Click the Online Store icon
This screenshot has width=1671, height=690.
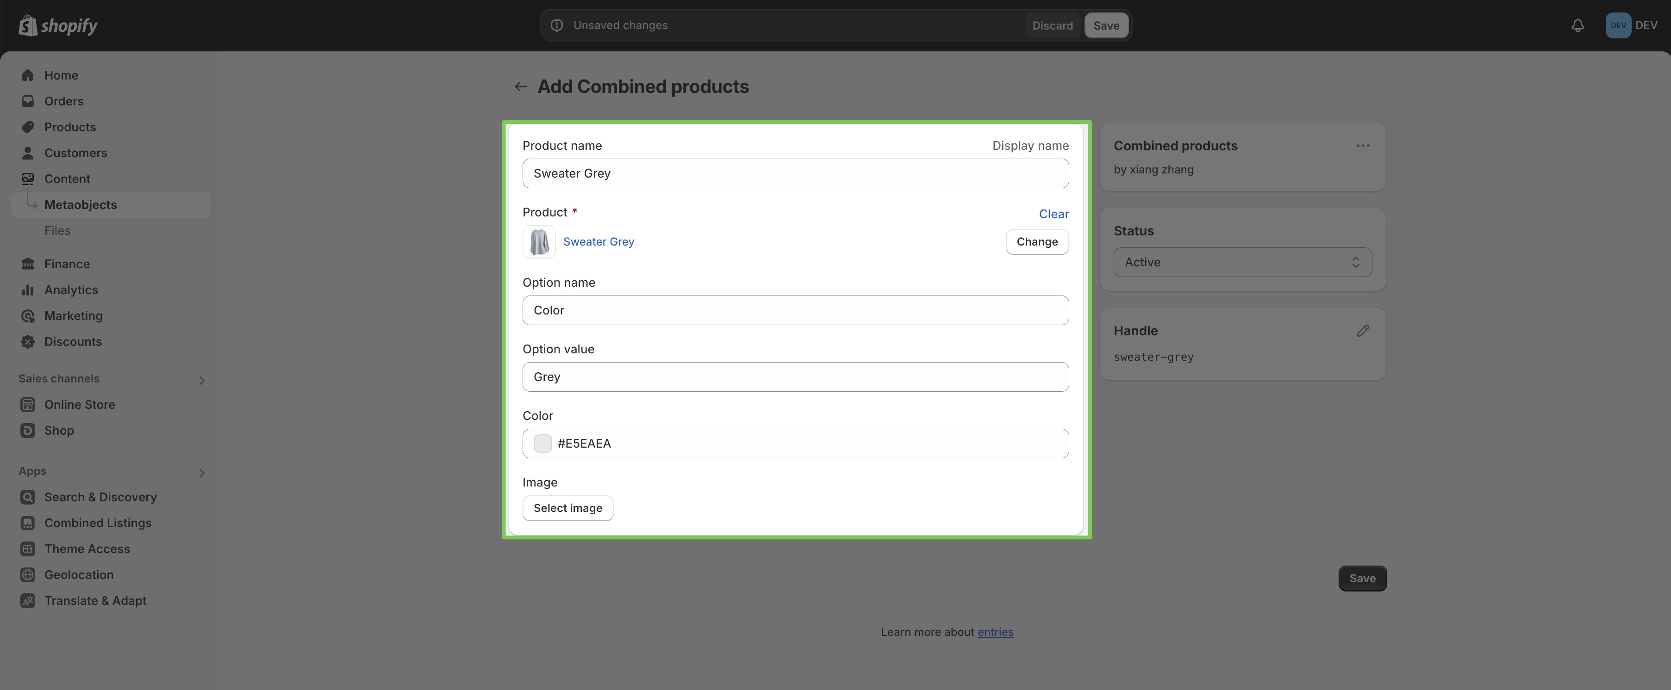point(27,404)
